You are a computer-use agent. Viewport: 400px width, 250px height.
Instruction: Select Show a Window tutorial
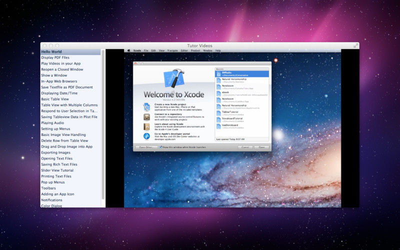point(70,75)
